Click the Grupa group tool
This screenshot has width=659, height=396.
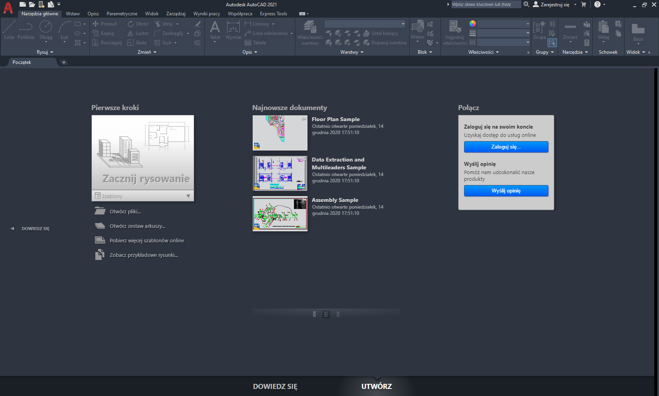pyautogui.click(x=540, y=30)
